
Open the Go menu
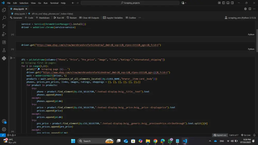40,3
